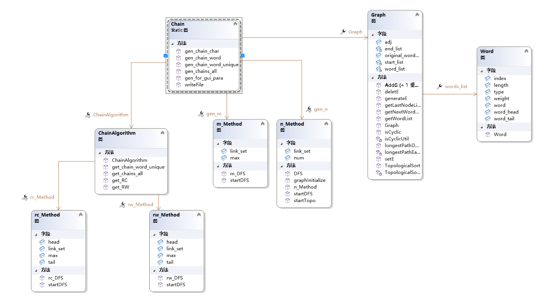Collapse the 字段 section in Word class
The width and height of the screenshot is (542, 303).
[x=481, y=71]
